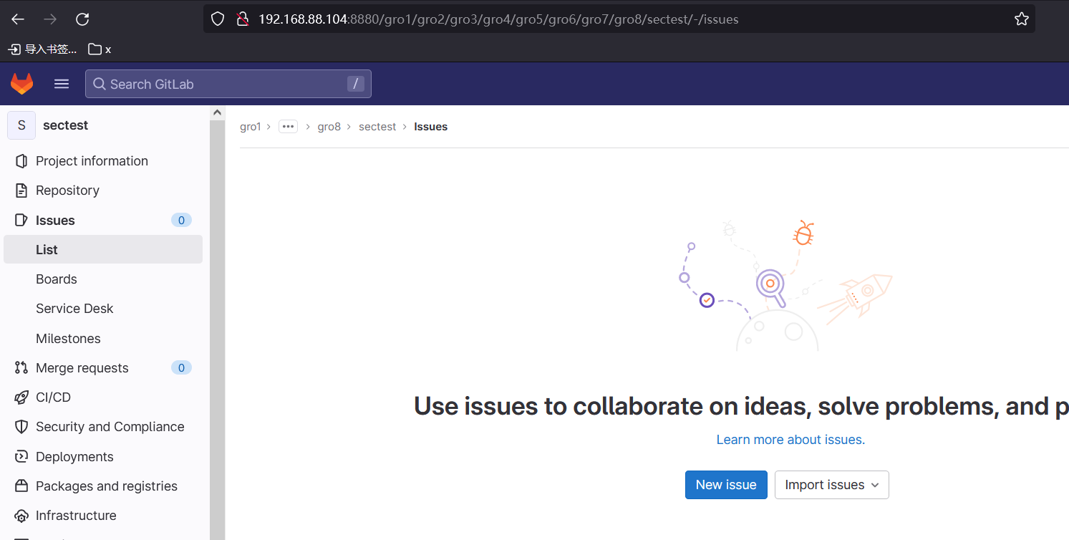Click the sectest project name in sidebar
The width and height of the screenshot is (1069, 540).
pos(66,125)
